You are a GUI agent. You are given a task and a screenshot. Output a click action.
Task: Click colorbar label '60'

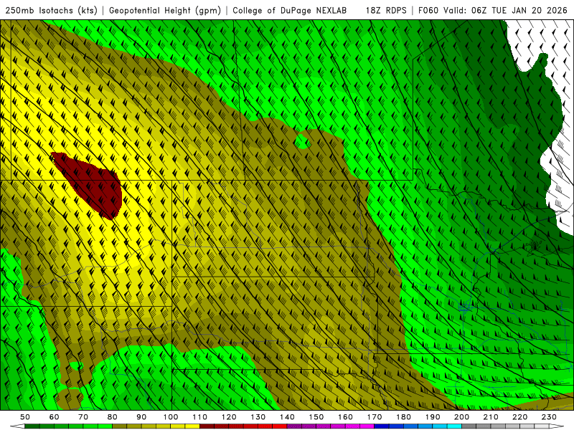pos(54,417)
